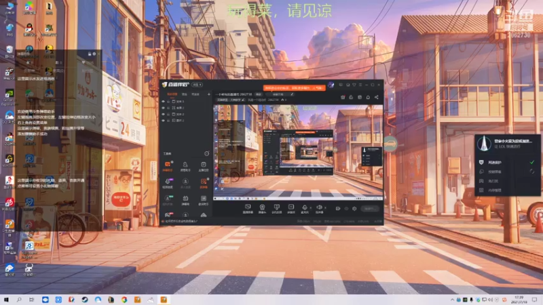Viewport: 543px width, 305px height.
Task: Select second entry in accelerator widget list
Action: coord(507,171)
